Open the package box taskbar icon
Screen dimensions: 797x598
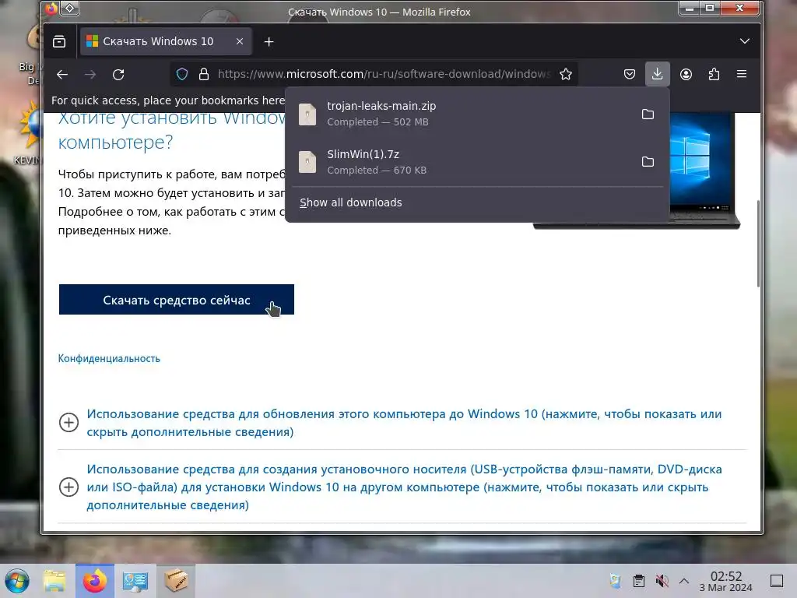176,581
